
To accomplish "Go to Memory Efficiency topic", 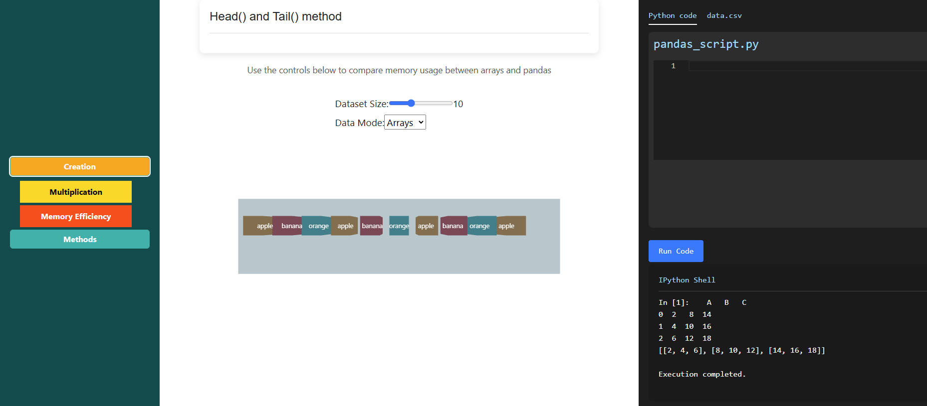I will coord(76,216).
